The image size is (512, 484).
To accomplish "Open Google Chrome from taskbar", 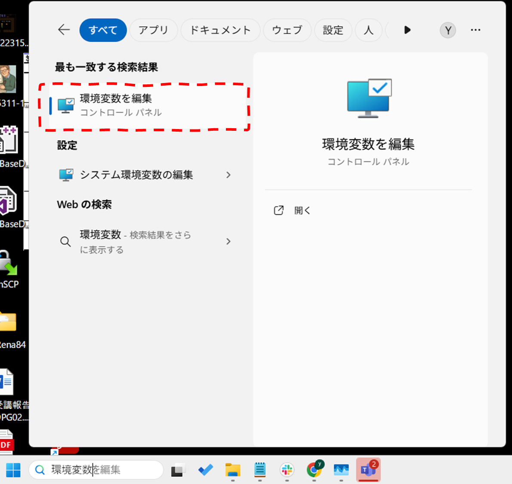I will (314, 470).
